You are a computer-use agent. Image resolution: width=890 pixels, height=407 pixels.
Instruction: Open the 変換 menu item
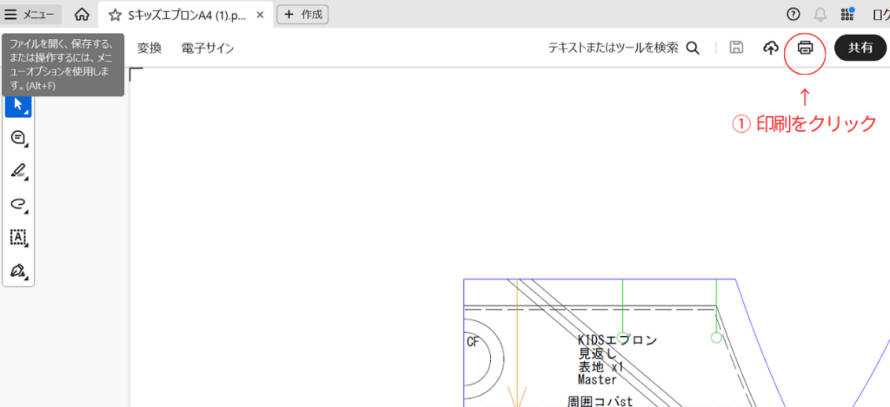pos(149,49)
